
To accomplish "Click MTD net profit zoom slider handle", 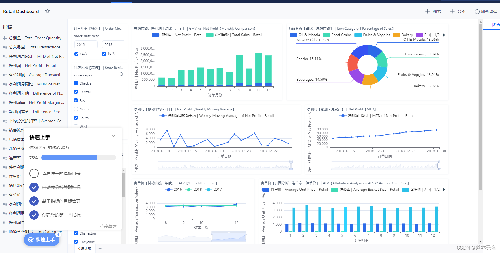I will [439, 165].
